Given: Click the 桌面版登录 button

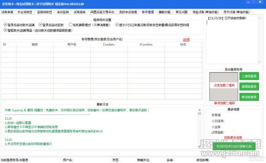Looking at the screenshot, I should click(x=249, y=86).
